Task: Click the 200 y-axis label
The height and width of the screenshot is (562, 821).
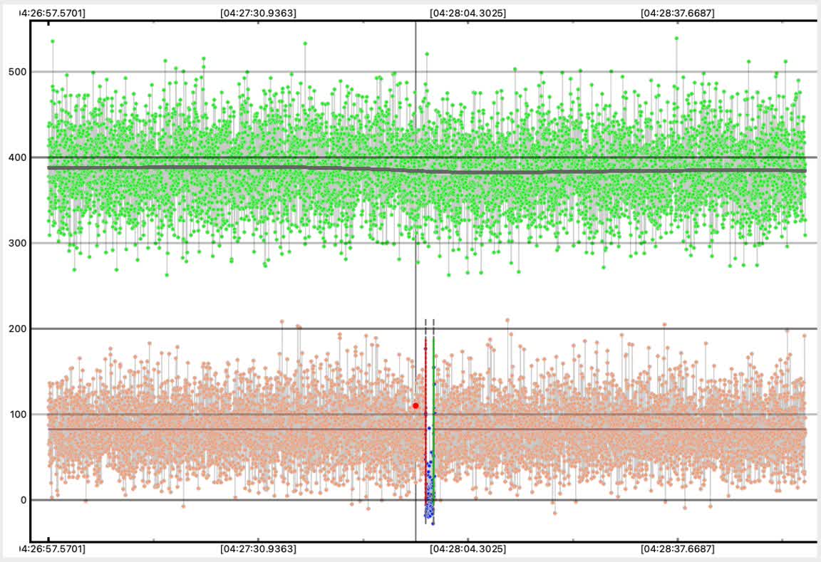Action: pos(18,328)
